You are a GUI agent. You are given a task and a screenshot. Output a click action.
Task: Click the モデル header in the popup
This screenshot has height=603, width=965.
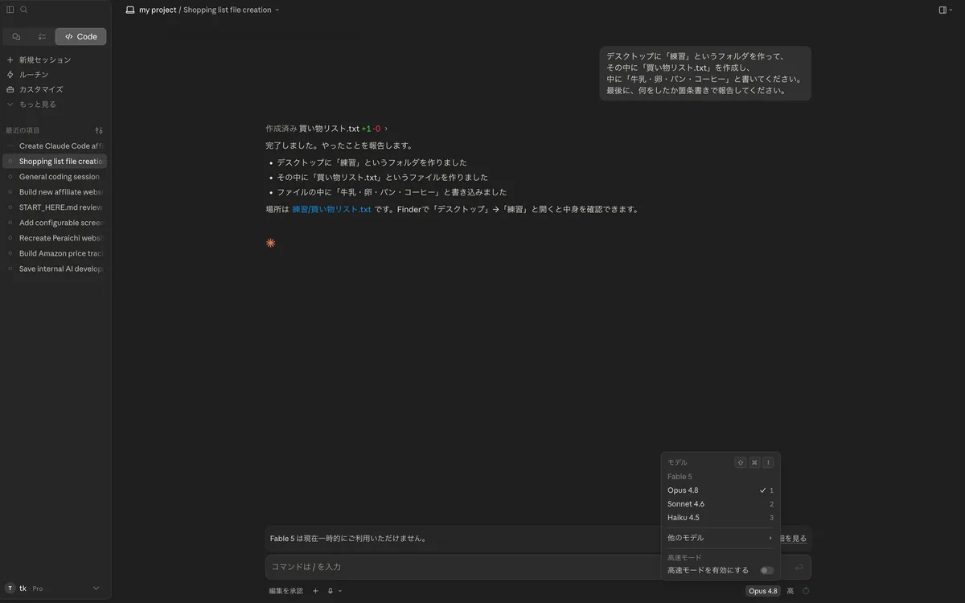click(x=677, y=462)
